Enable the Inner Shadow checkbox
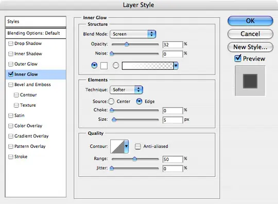This screenshot has width=278, height=204. pyautogui.click(x=11, y=54)
